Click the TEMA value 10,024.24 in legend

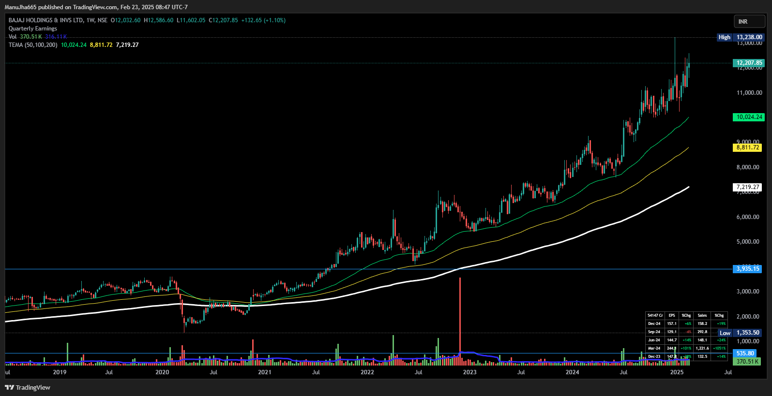click(74, 45)
